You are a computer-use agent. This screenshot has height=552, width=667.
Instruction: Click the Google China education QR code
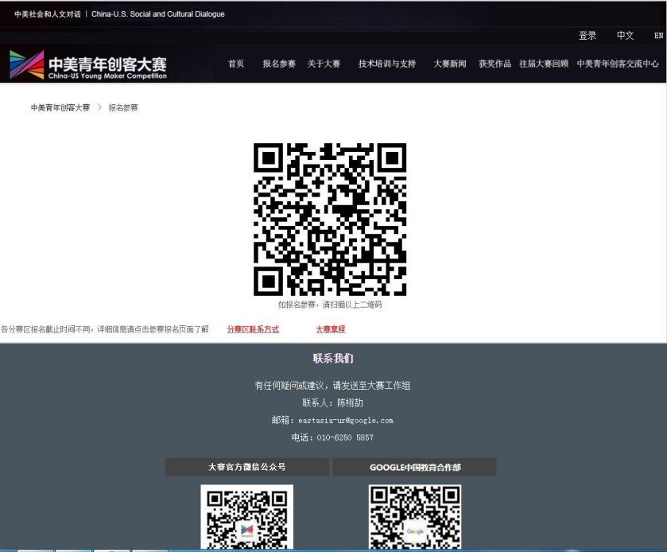(414, 517)
